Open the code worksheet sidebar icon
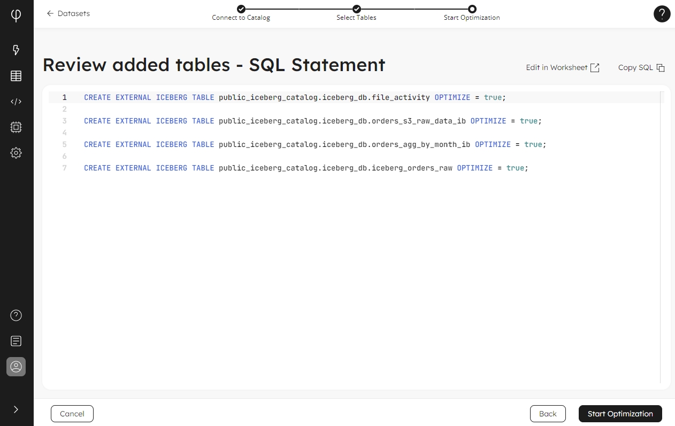 16,102
